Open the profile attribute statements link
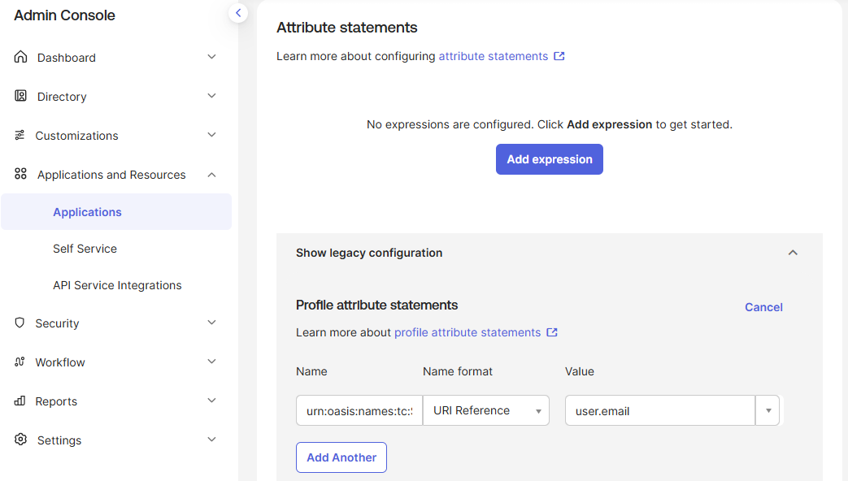 467,332
